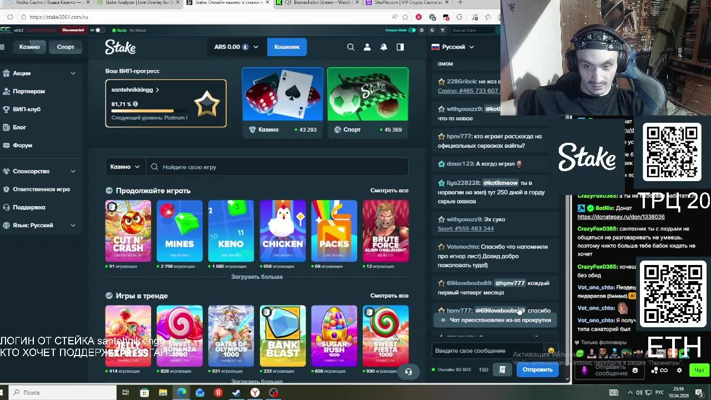This screenshot has height=400, width=711.
Task: Open donatepay.ru link in Kick chat
Action: click(x=621, y=217)
